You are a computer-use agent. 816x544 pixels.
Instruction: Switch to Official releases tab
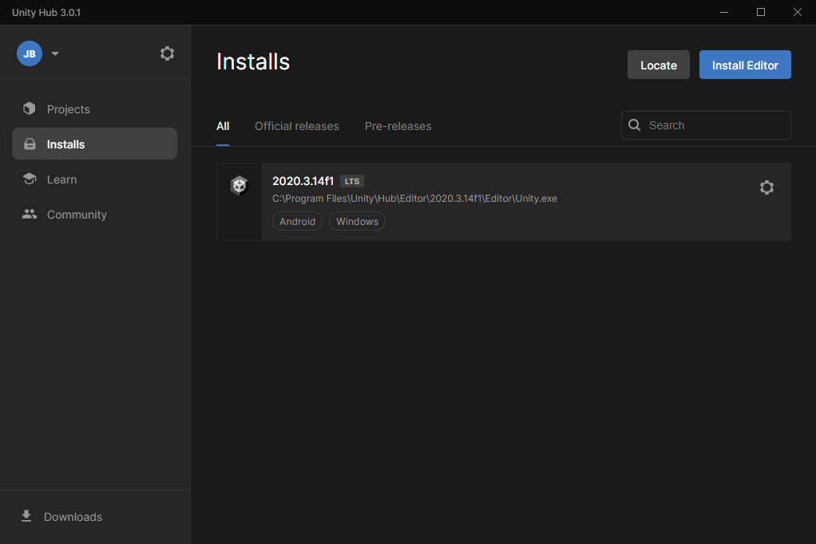[x=297, y=126]
